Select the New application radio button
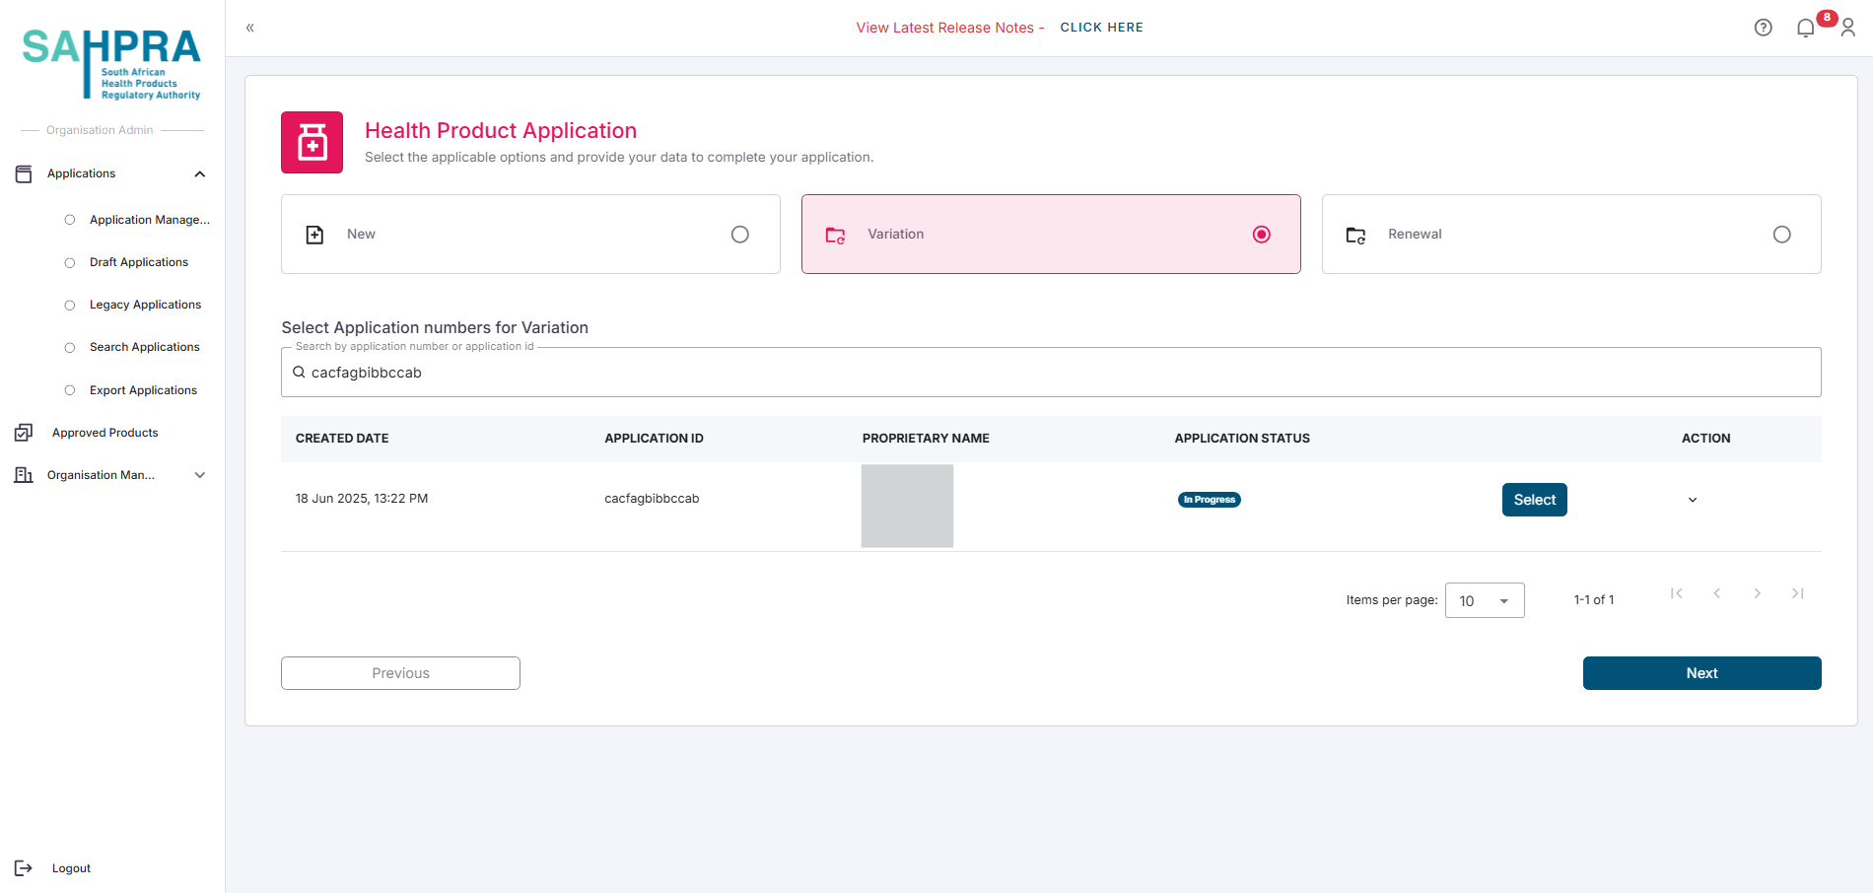The height and width of the screenshot is (893, 1873). pyautogui.click(x=739, y=235)
